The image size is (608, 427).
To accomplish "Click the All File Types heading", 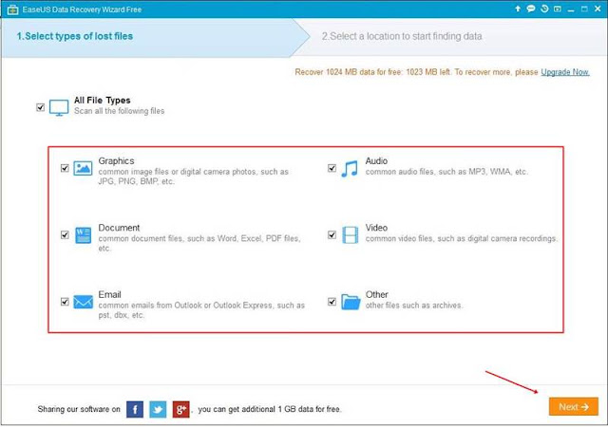I will pyautogui.click(x=103, y=101).
